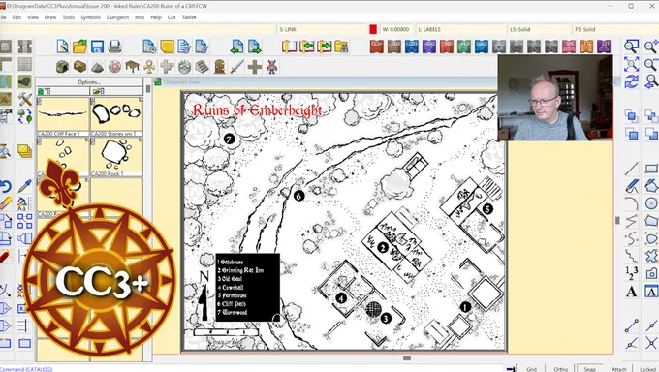Select the Rectangle drawing tool
Screen dimensions: 659x372
click(651, 169)
